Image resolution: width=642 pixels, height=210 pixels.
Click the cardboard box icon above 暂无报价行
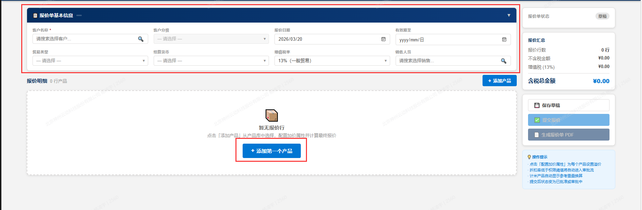coord(271,116)
